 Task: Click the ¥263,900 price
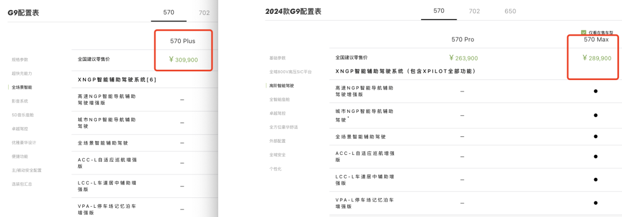tap(463, 58)
